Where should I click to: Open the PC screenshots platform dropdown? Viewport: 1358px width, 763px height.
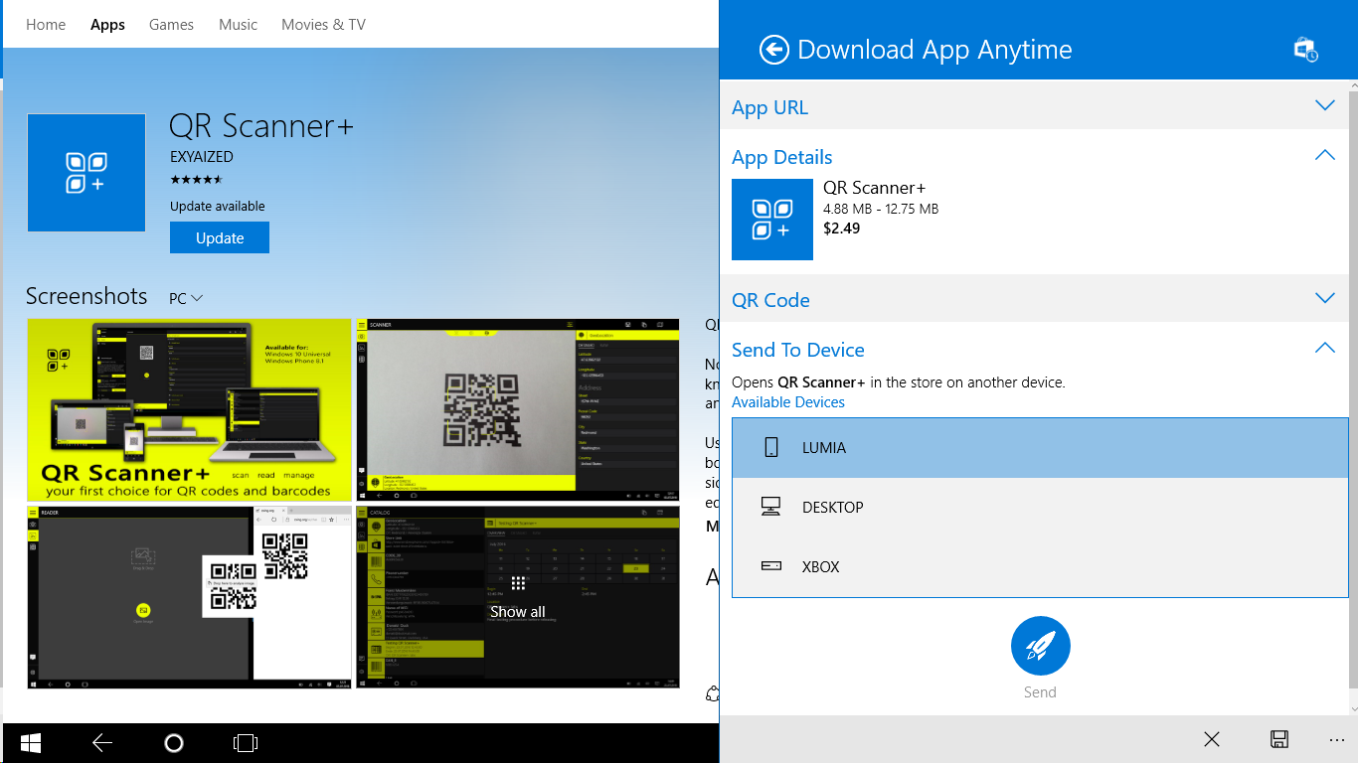(x=186, y=298)
